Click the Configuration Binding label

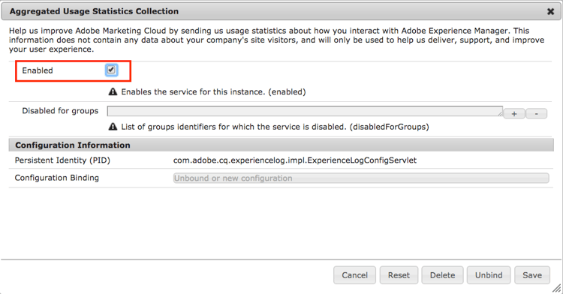(x=57, y=178)
